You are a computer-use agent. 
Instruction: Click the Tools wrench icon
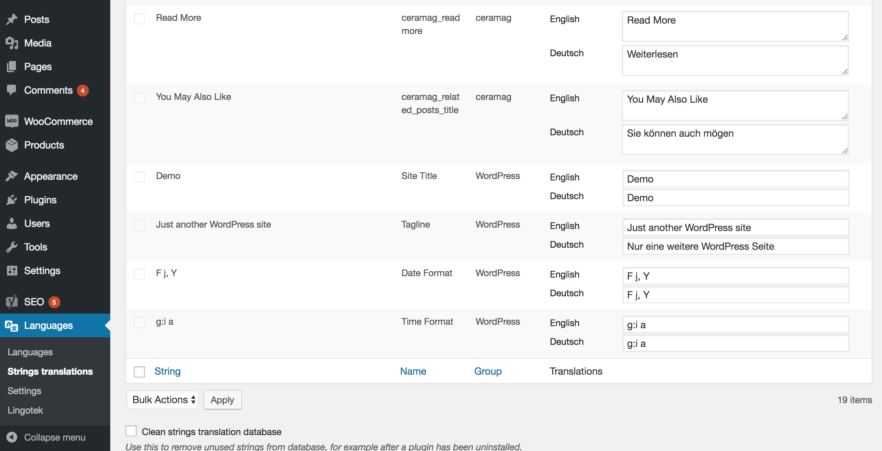[x=12, y=247]
